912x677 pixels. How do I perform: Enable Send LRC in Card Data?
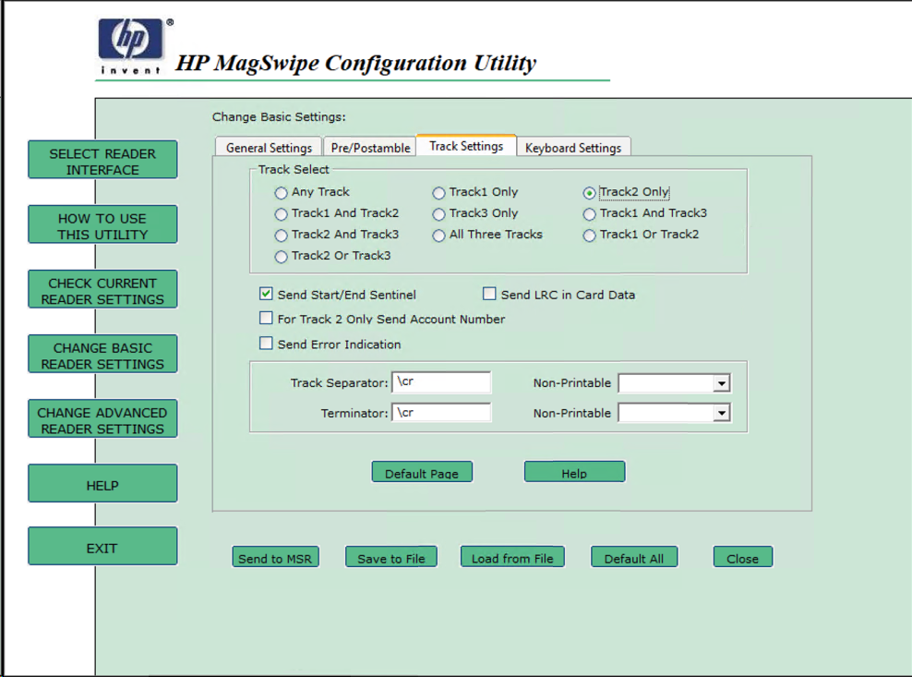click(x=490, y=295)
